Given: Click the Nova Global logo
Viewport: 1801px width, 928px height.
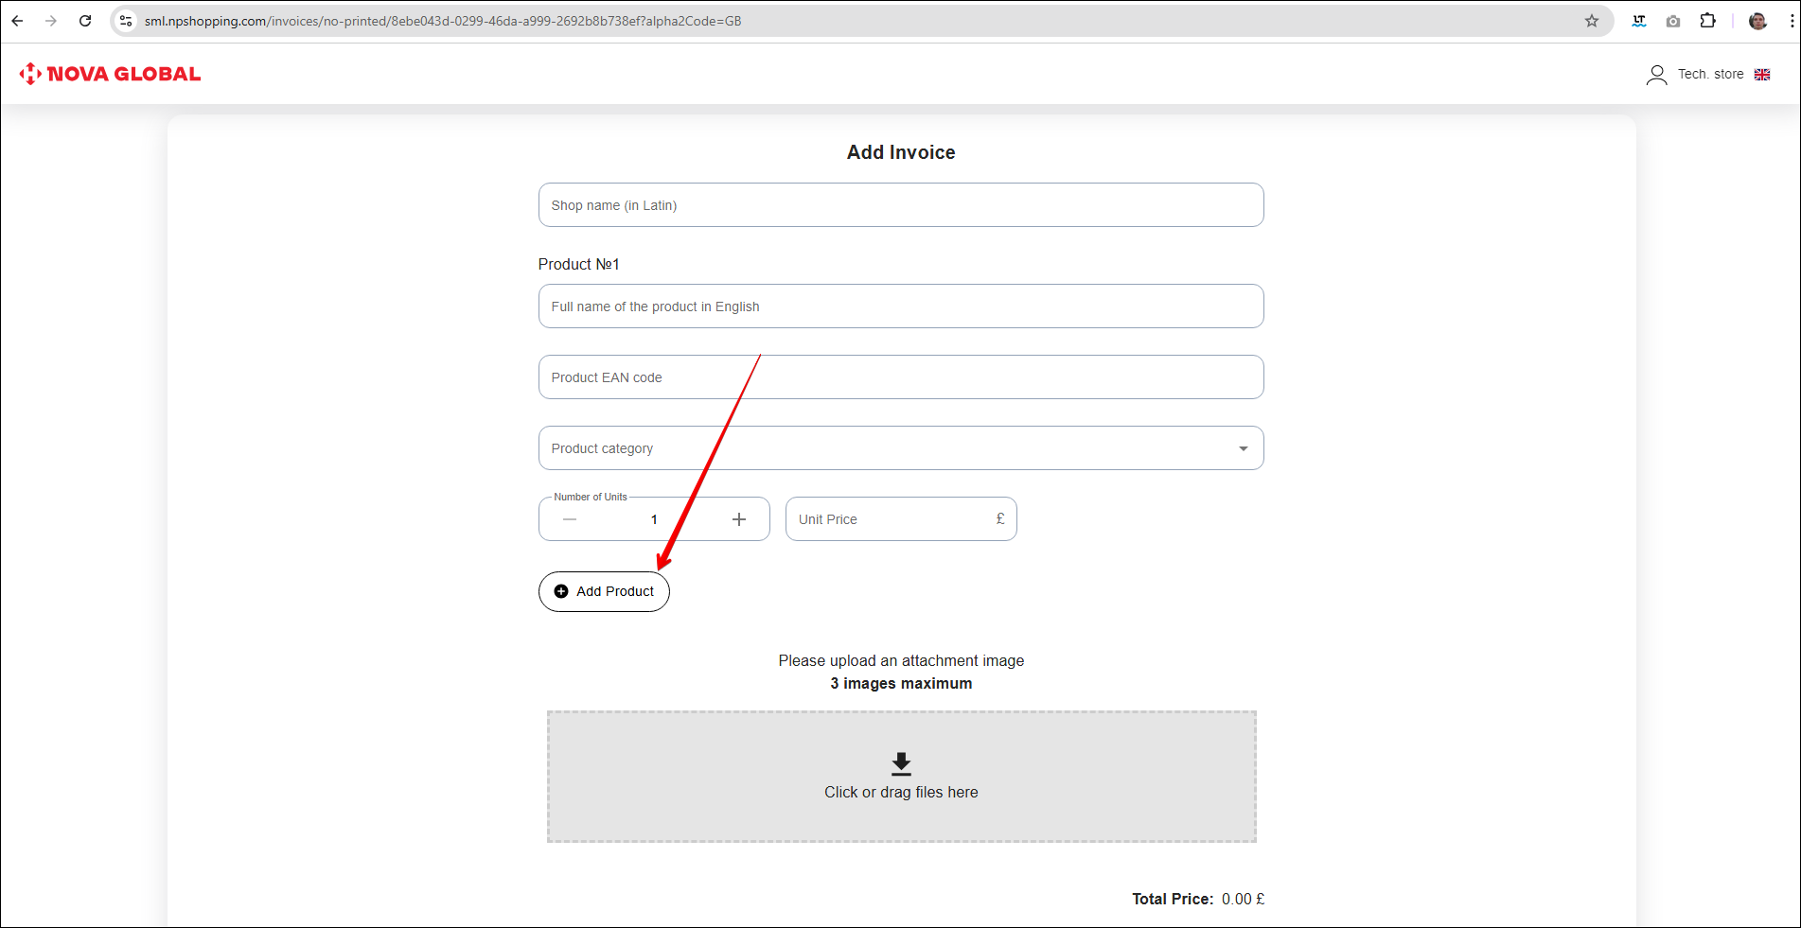Looking at the screenshot, I should (110, 74).
